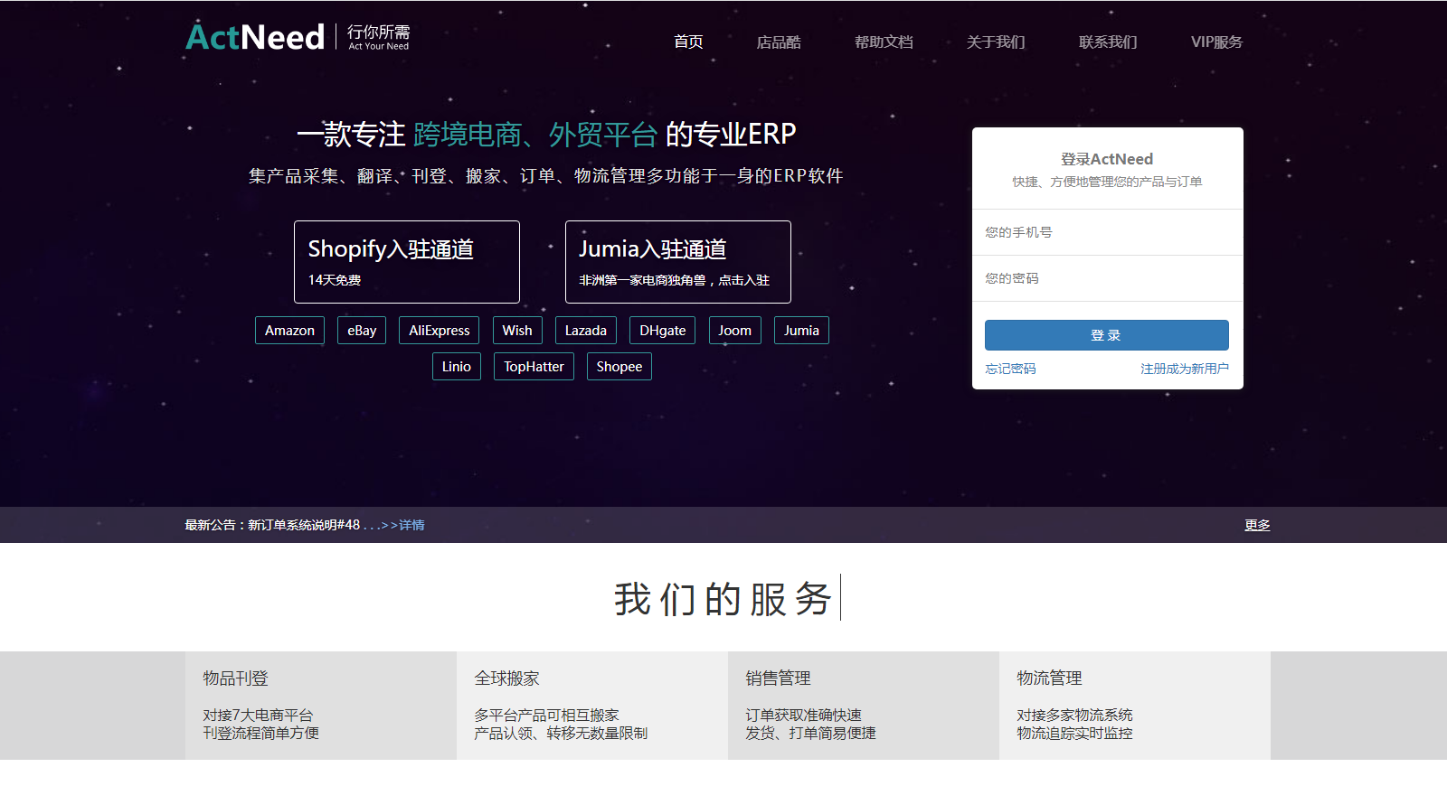
Task: Click the blue 登录 button
Action: [x=1107, y=335]
